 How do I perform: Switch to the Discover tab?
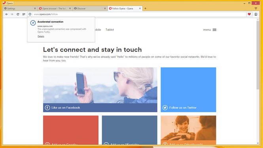click(90, 9)
